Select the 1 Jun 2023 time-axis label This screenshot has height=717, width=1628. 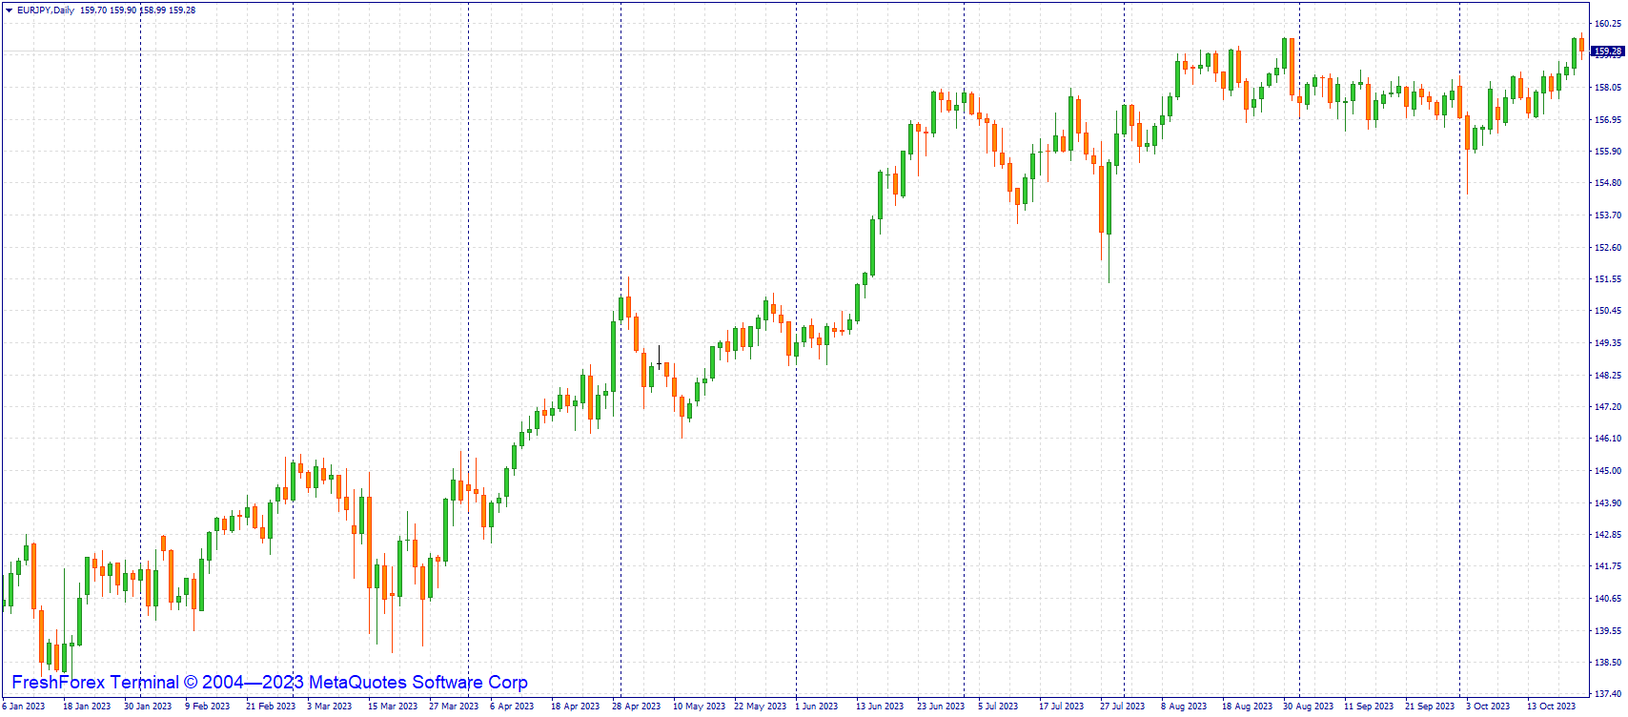[x=817, y=707]
